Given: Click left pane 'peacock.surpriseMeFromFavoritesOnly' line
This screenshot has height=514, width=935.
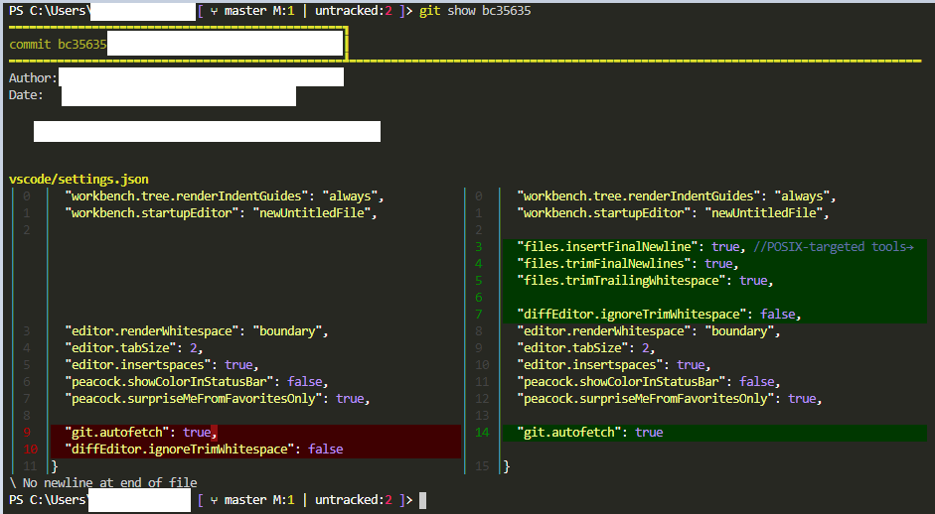Looking at the screenshot, I should tap(217, 399).
